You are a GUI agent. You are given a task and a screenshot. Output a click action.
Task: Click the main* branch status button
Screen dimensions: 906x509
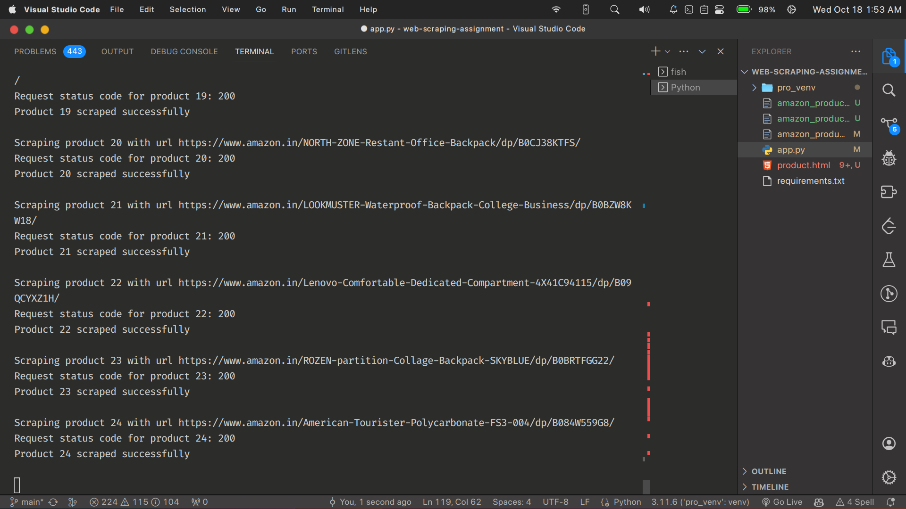pyautogui.click(x=27, y=502)
